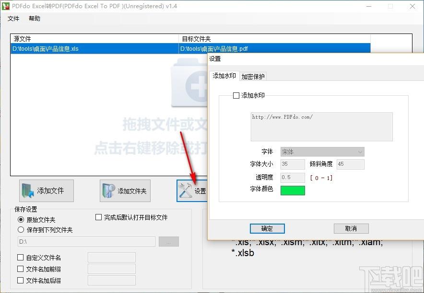Viewport: 424px width, 293px height.
Task: Select the 原始文件夹 radio button
Action: (x=21, y=219)
